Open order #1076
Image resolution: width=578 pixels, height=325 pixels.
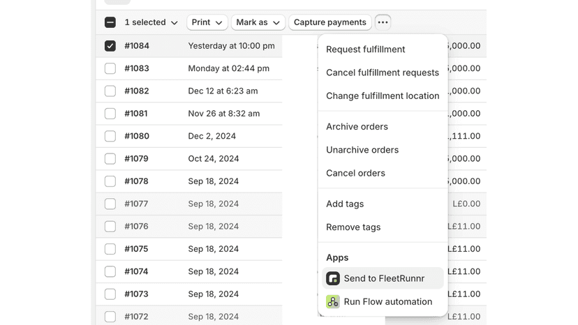click(x=136, y=226)
